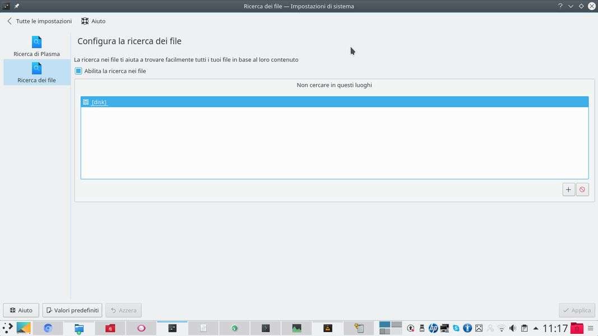This screenshot has width=598, height=336.
Task: Open Wi-Fi network tray icon
Action: coord(502,328)
